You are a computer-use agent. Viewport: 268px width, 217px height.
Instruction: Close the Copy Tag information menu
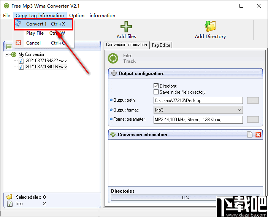[x=40, y=15]
